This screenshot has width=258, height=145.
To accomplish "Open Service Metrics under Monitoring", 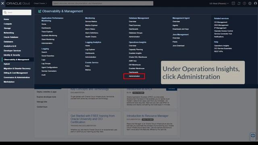I will tap(91, 21).
